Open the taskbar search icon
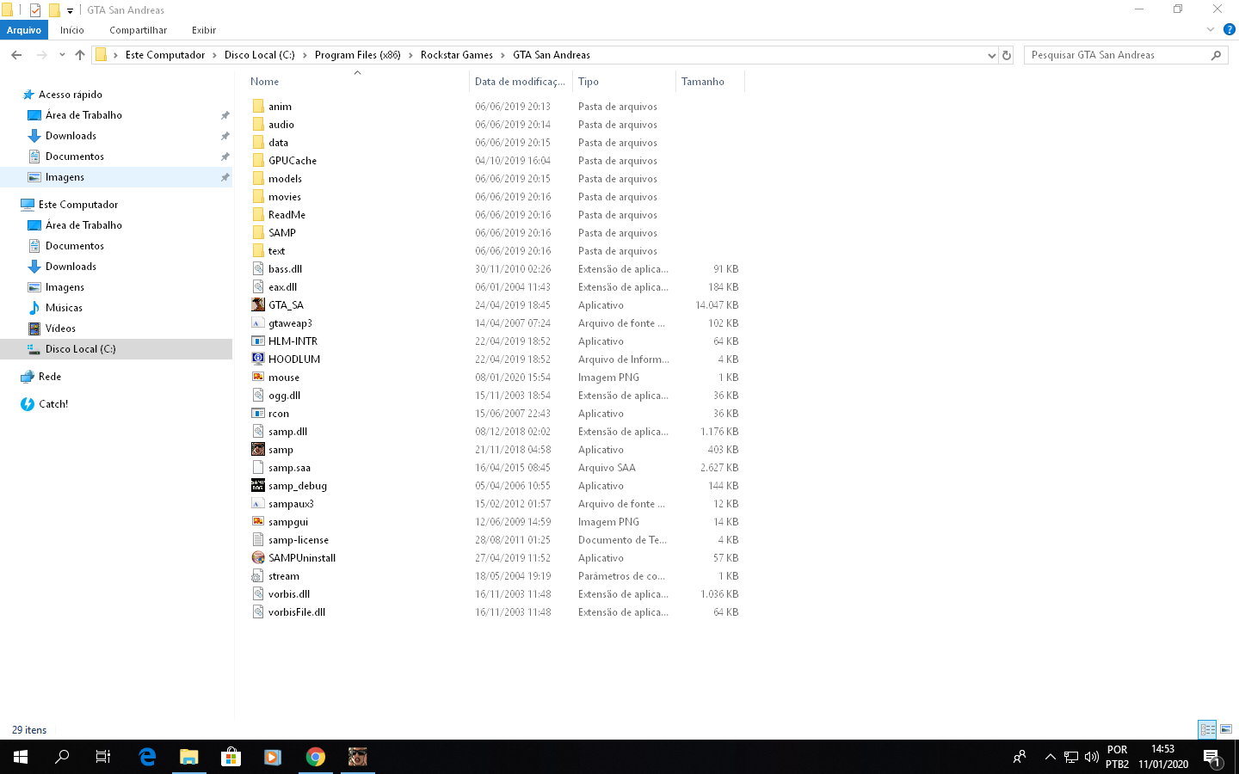Screen dimensions: 1239x774 tap(62, 757)
